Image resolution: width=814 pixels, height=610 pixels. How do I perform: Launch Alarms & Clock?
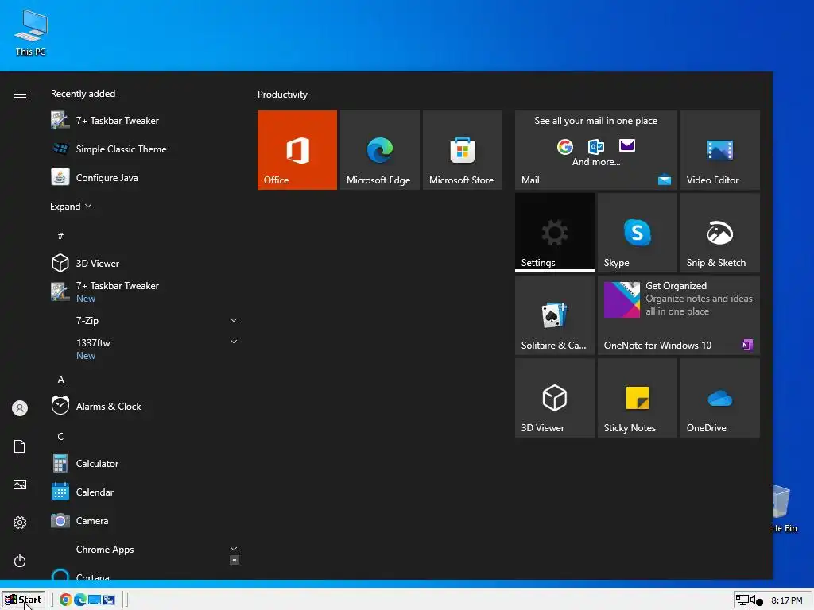[145, 406]
